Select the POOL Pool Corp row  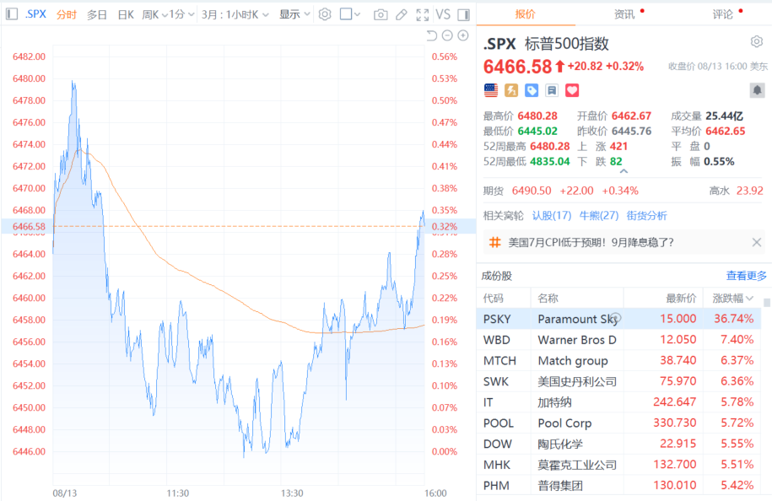click(x=619, y=423)
